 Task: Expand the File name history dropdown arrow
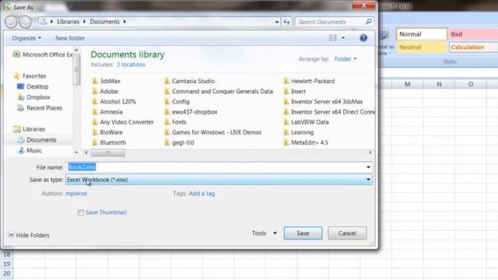(x=368, y=167)
